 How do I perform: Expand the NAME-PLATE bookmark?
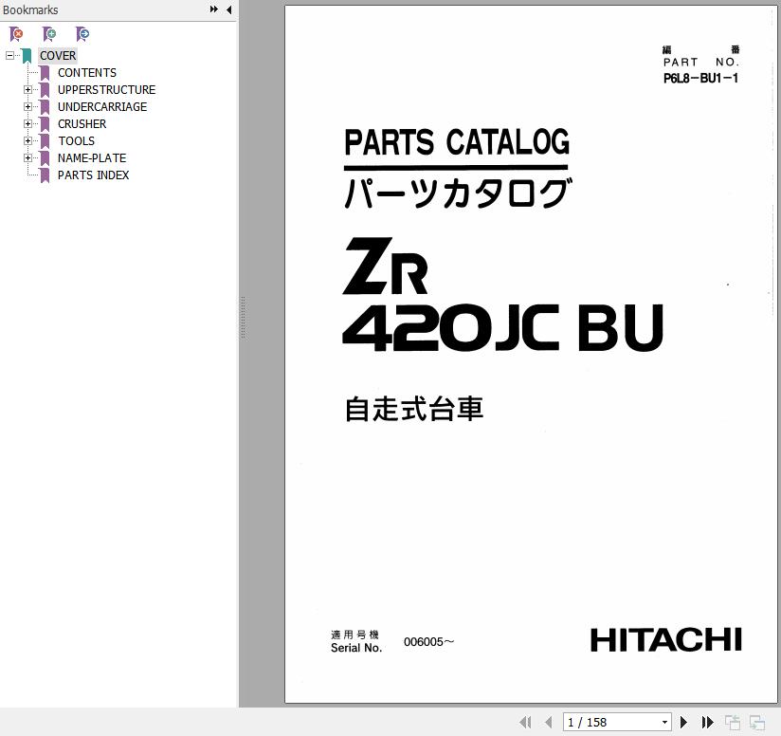[x=27, y=158]
